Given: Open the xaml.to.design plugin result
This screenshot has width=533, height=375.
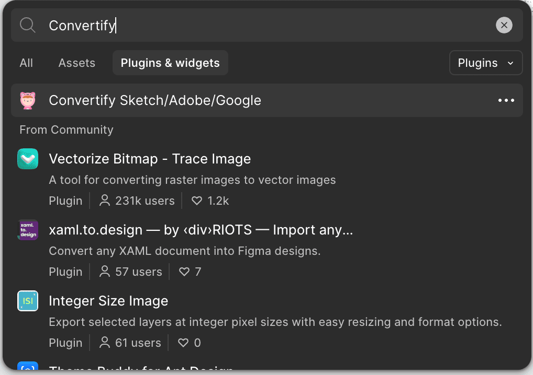Looking at the screenshot, I should pos(201,230).
